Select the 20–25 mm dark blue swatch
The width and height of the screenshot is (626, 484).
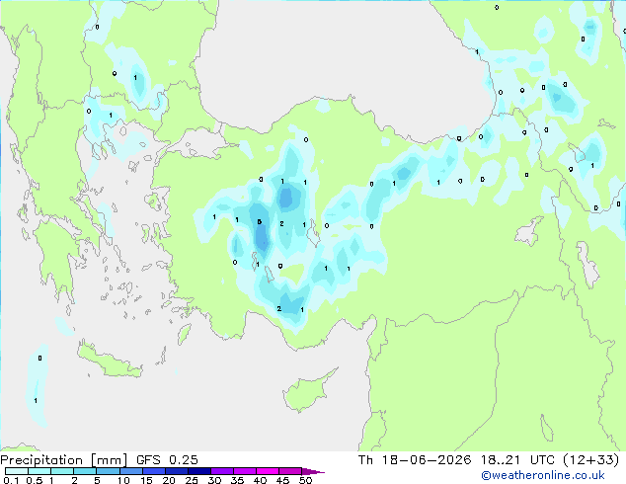point(177,471)
